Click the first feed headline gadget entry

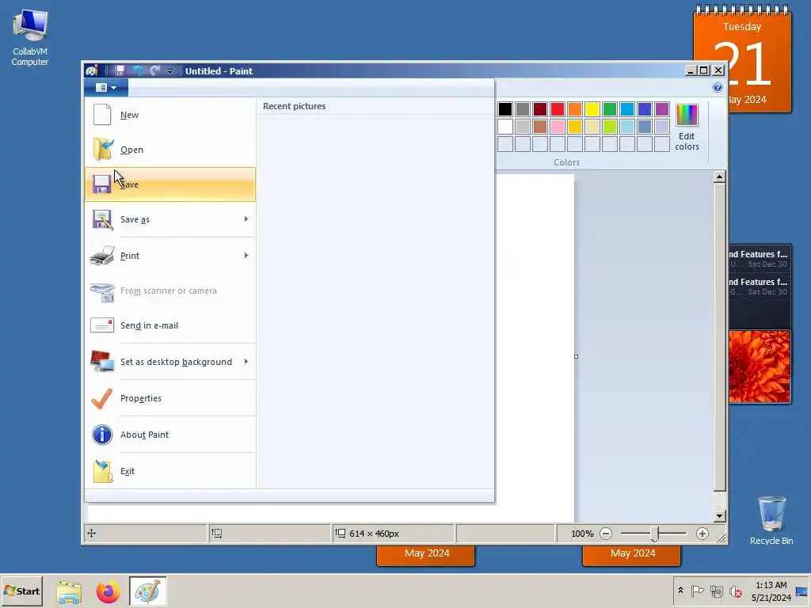[x=760, y=259]
